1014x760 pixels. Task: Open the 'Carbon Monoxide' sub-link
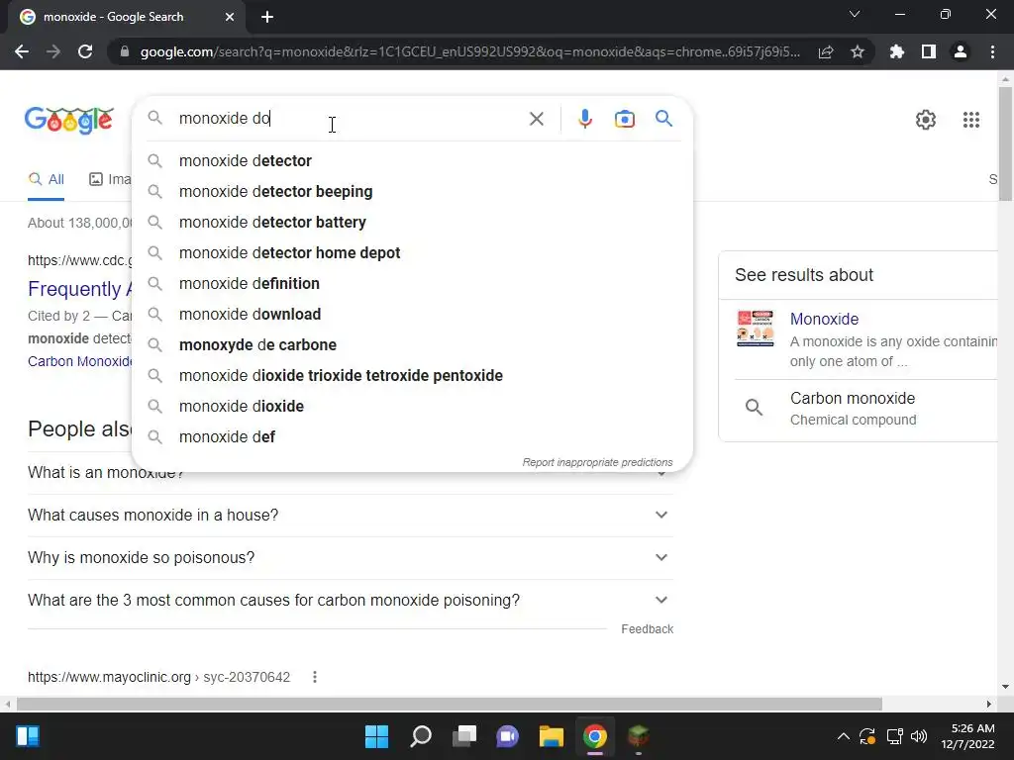tap(79, 361)
